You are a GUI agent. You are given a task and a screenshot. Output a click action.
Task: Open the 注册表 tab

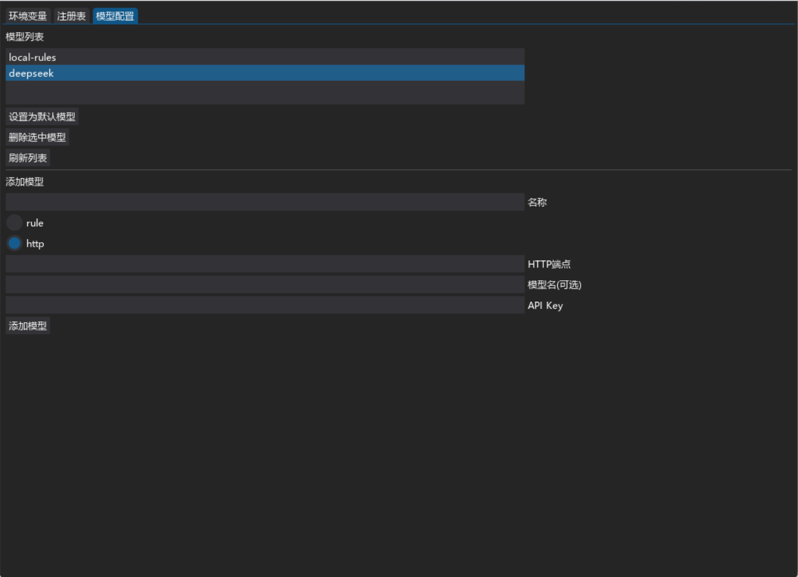pyautogui.click(x=71, y=16)
